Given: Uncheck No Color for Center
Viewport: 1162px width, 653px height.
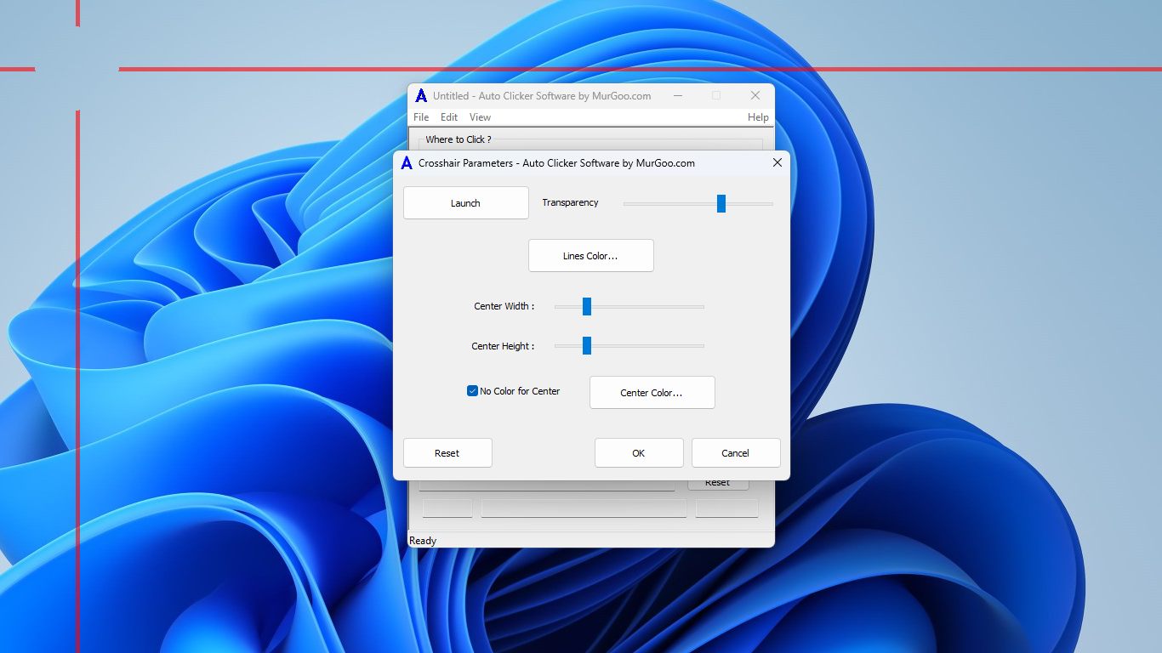Looking at the screenshot, I should (472, 390).
